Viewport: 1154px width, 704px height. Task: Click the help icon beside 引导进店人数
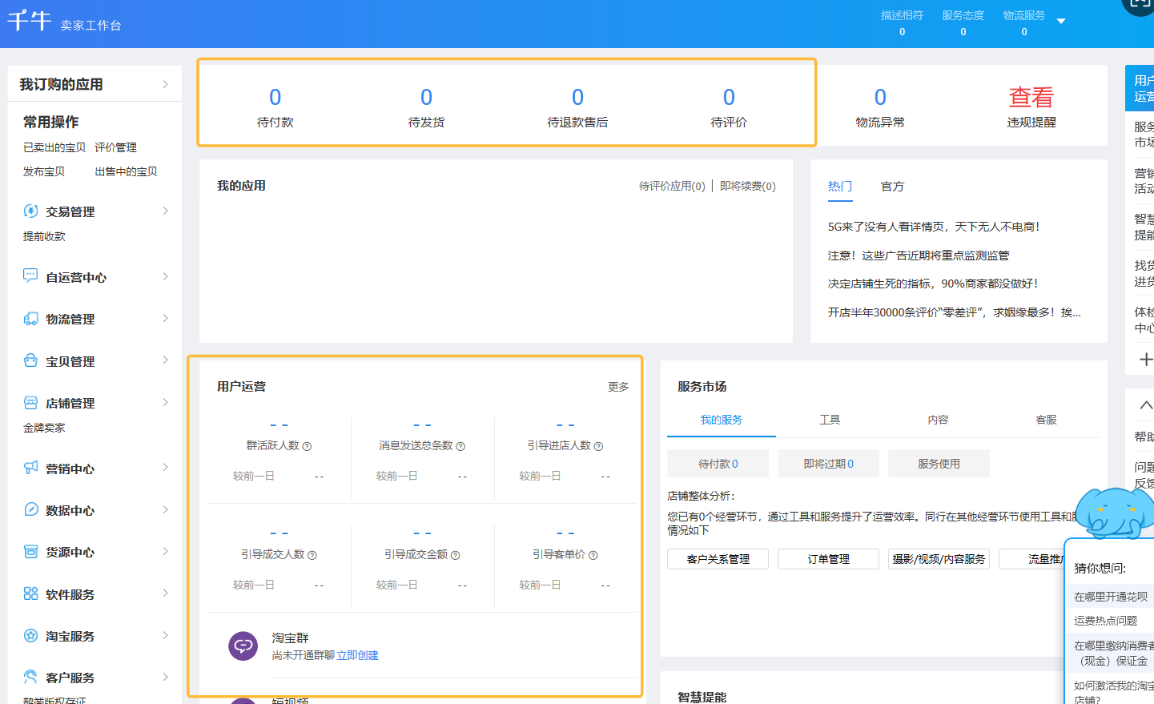pos(598,446)
